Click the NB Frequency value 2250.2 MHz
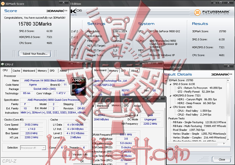Image resolution: width=235 pixels, height=165 pixels. (150, 124)
